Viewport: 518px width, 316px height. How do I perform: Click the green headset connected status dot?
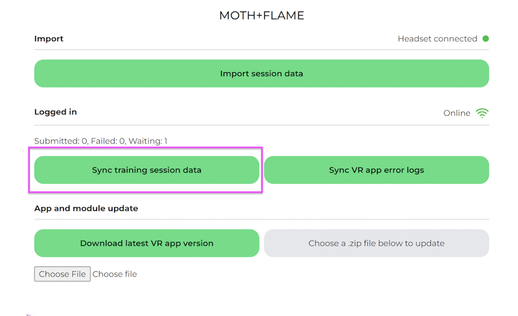(x=485, y=38)
